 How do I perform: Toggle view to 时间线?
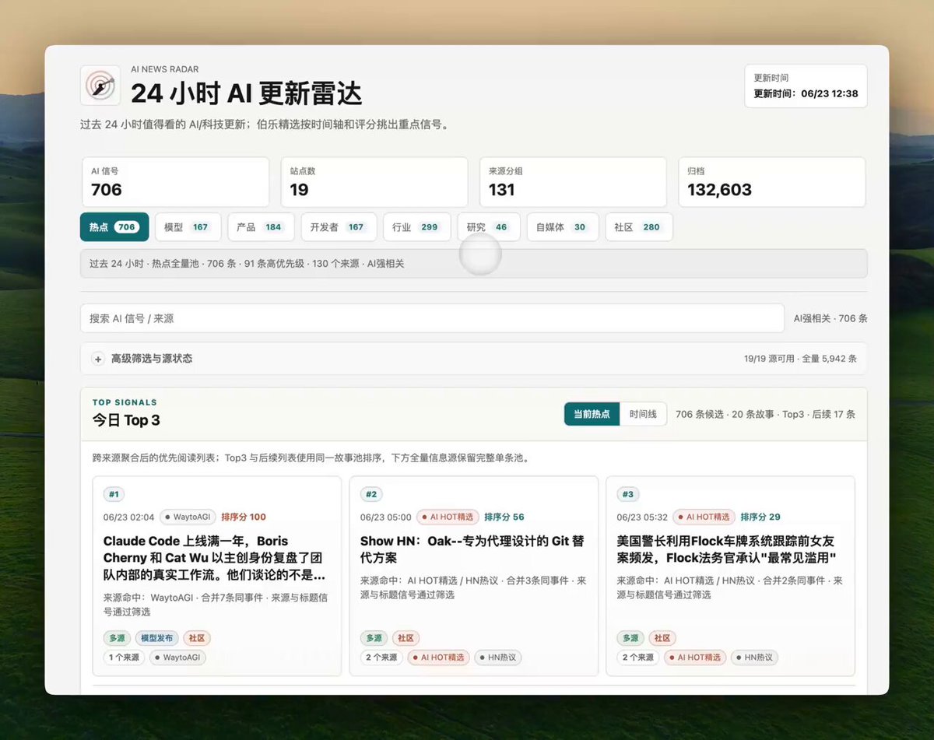click(x=643, y=414)
